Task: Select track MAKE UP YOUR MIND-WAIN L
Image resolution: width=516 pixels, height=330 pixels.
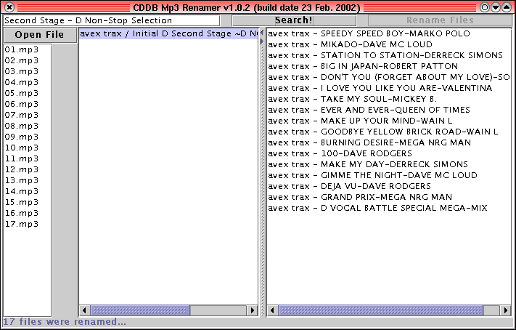Action: point(389,121)
